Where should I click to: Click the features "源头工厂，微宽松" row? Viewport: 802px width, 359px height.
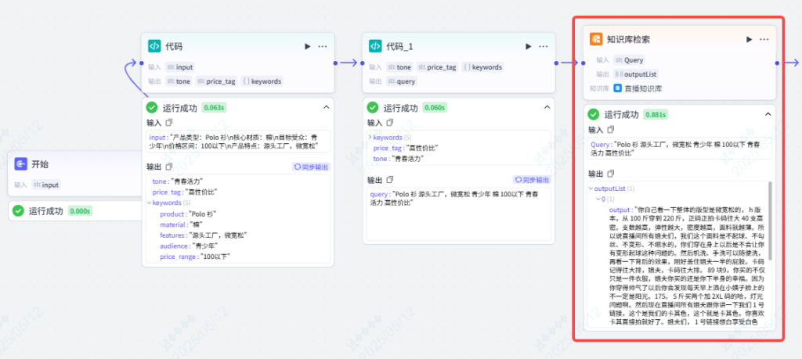tap(204, 235)
